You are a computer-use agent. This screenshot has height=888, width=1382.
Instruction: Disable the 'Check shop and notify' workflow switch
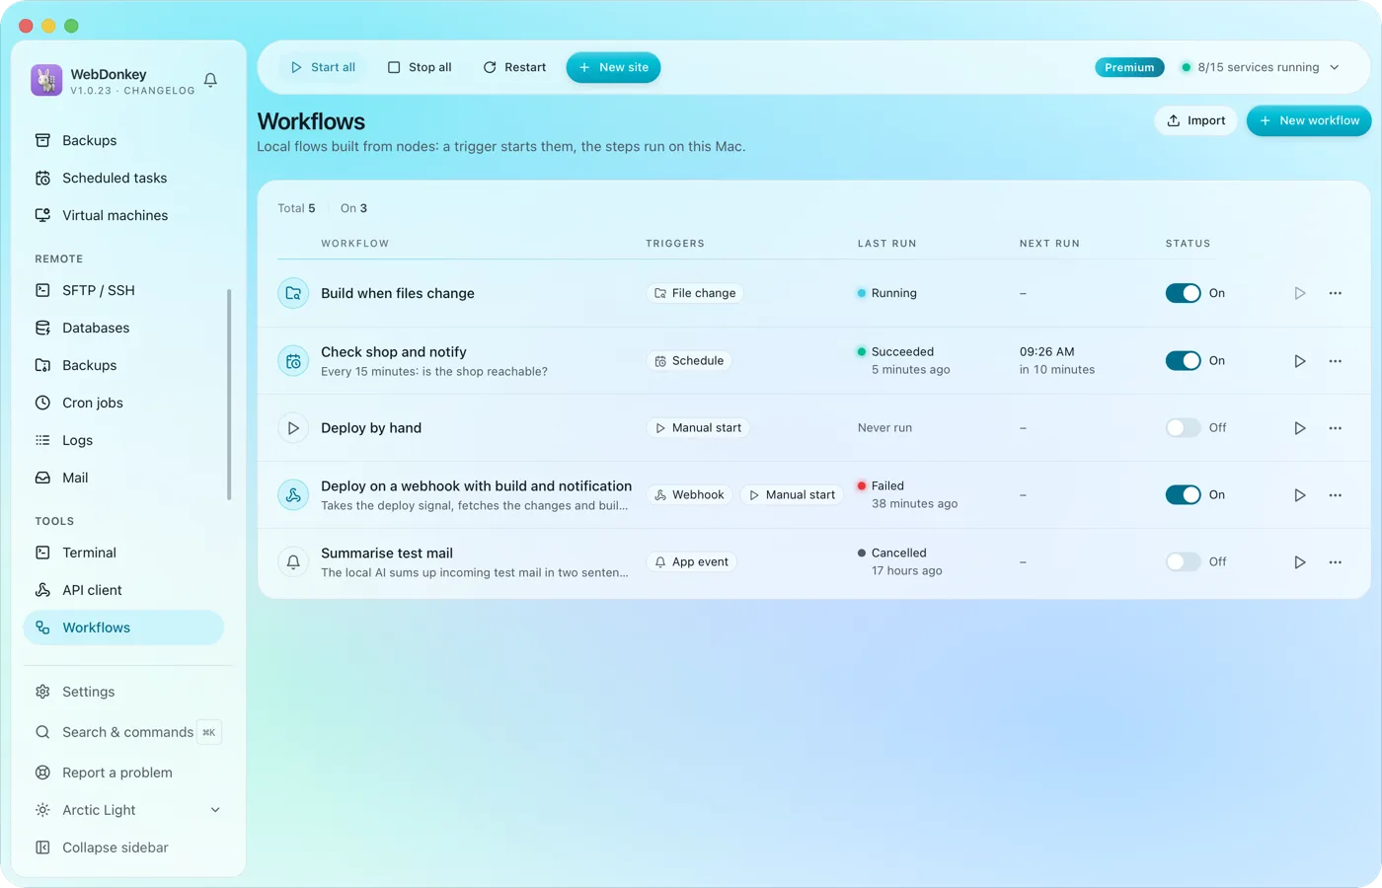pyautogui.click(x=1183, y=361)
